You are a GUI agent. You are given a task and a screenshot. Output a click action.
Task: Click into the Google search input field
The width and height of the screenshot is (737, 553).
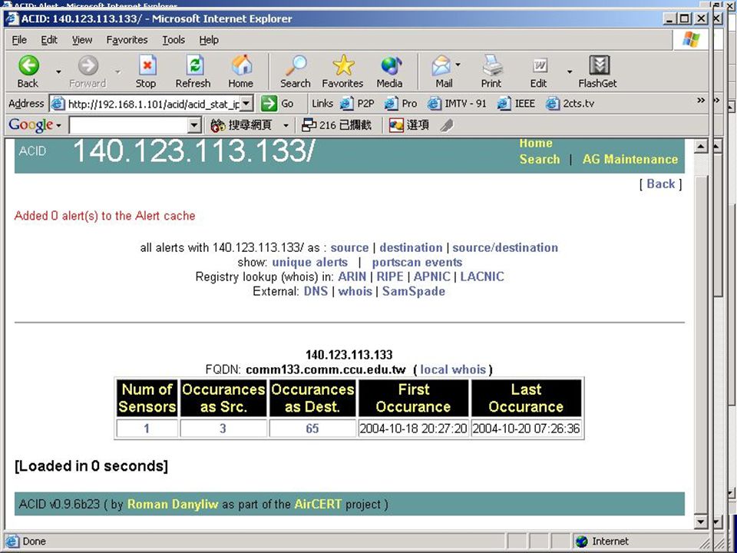click(128, 125)
